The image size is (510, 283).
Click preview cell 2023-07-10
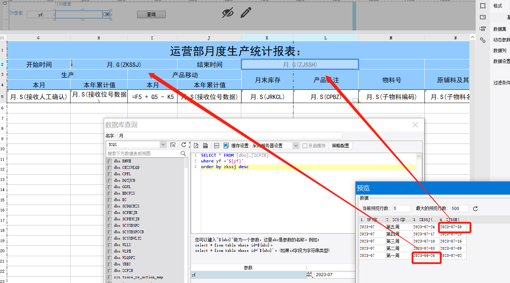pyautogui.click(x=426, y=241)
